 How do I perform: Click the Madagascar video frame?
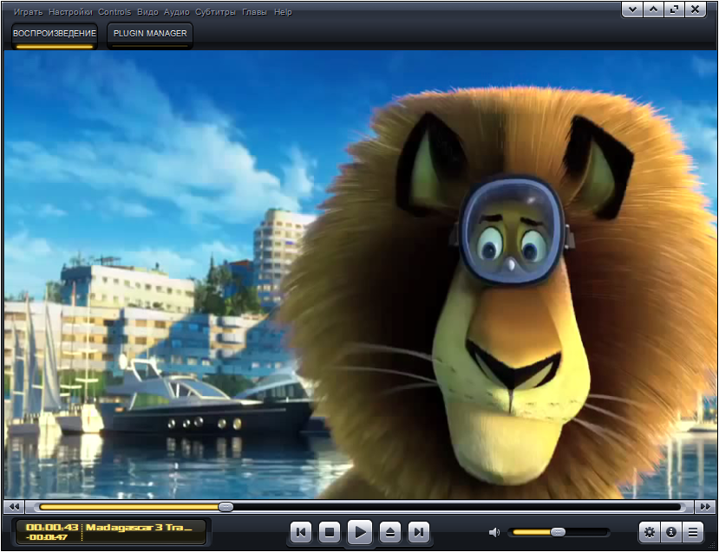pos(359,275)
